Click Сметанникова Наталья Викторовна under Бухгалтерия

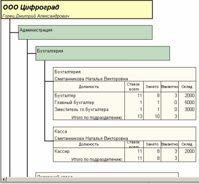tap(91, 79)
